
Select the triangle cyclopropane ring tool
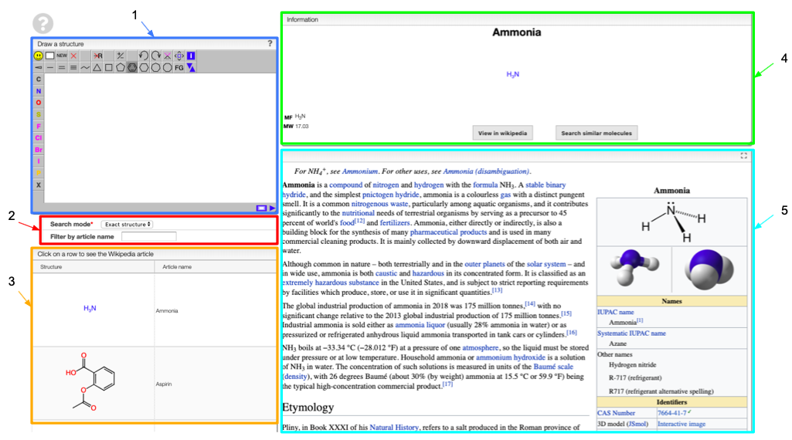97,68
